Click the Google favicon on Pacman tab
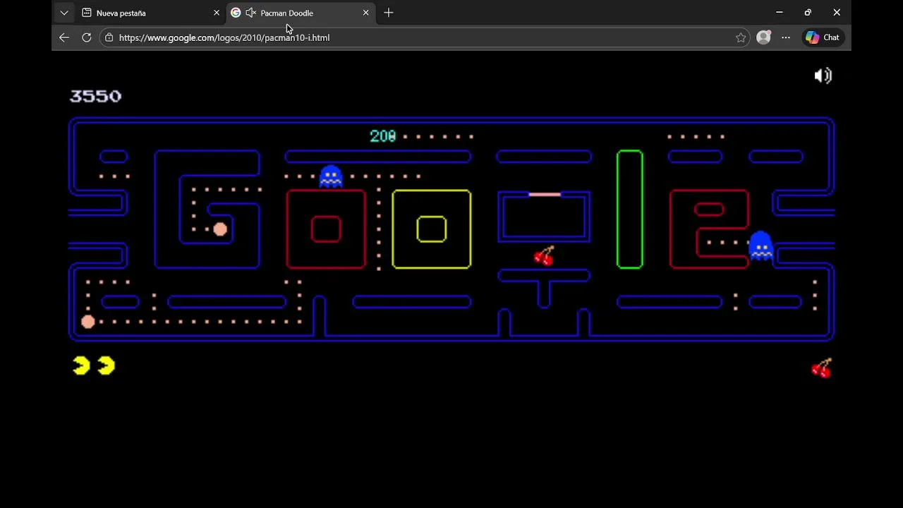The width and height of the screenshot is (903, 508). click(x=236, y=13)
